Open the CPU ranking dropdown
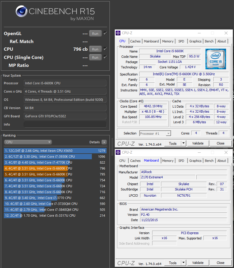234x268 pixels. [28, 142]
